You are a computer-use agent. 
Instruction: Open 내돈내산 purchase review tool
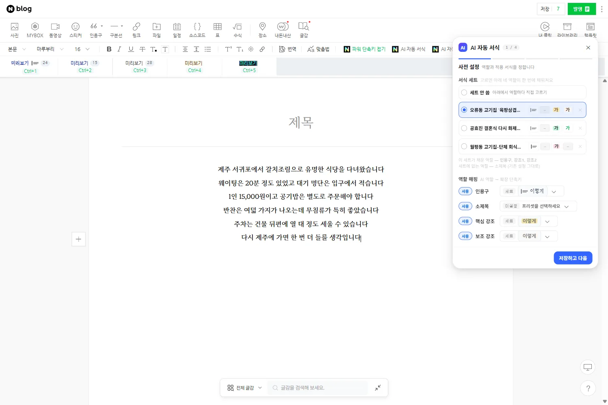[283, 30]
